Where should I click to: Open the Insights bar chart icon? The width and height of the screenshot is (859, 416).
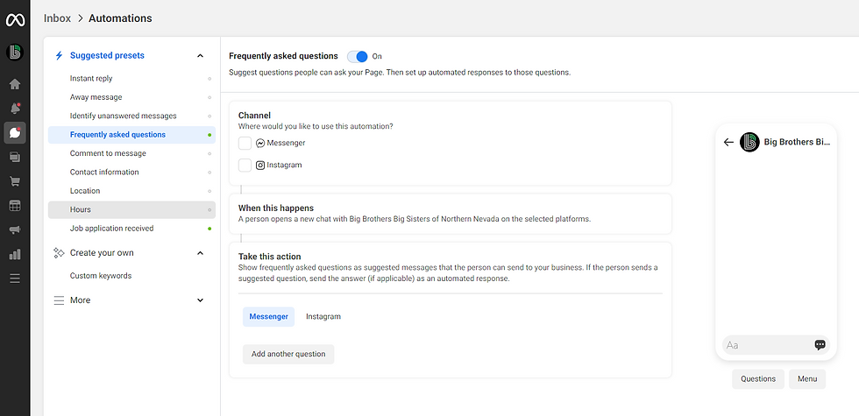(15, 255)
